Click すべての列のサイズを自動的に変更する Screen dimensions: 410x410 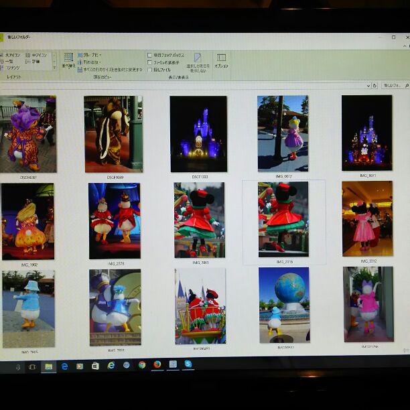pyautogui.click(x=110, y=70)
